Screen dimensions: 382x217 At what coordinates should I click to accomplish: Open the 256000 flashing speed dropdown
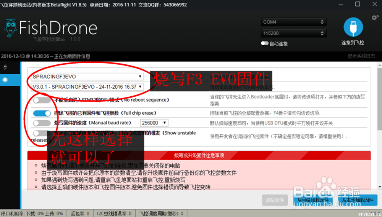154,123
